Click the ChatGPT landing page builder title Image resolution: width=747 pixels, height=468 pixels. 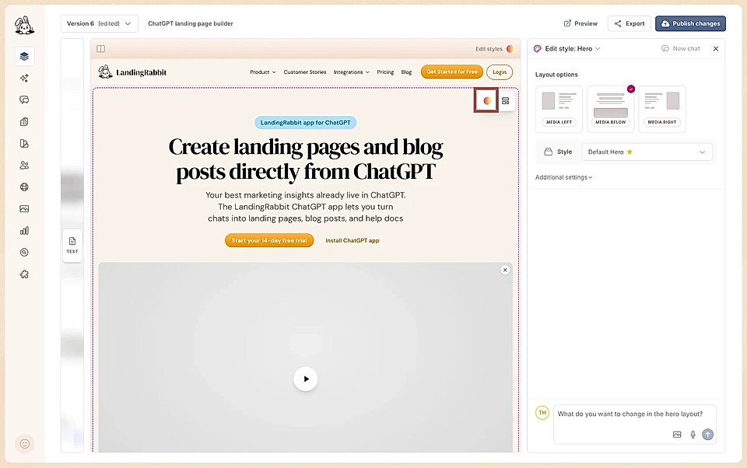tap(190, 23)
